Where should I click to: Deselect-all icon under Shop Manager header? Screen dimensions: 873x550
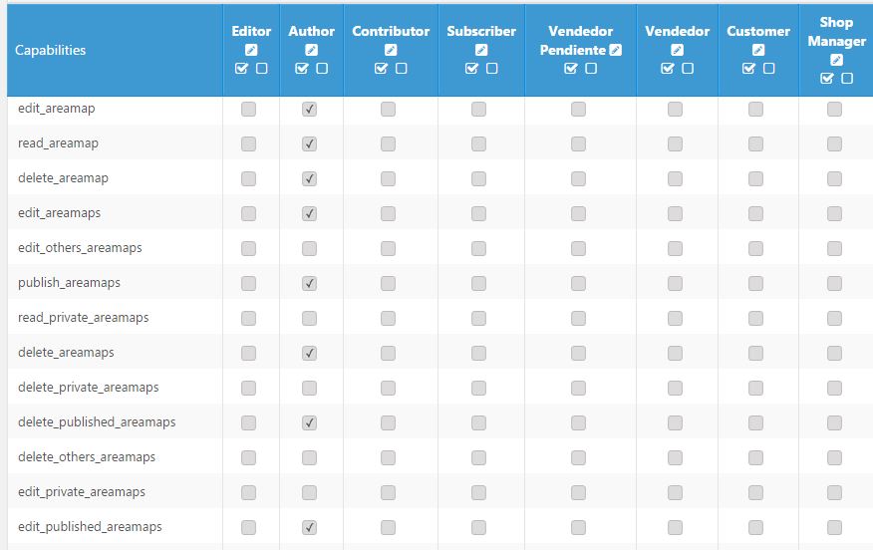tap(847, 79)
